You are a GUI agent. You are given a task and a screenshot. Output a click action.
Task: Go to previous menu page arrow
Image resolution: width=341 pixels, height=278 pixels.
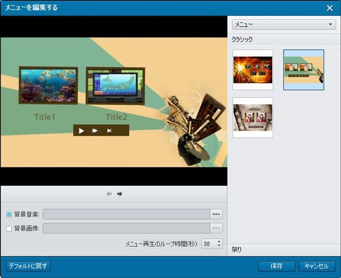[x=109, y=194]
